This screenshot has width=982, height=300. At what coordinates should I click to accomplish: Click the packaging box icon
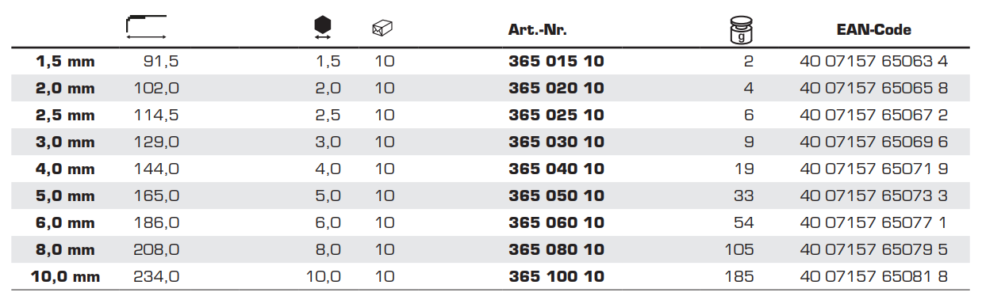[383, 29]
